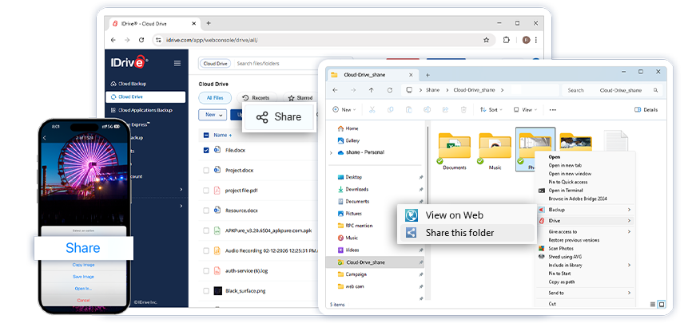Reload the IDrive page in Chrome

coord(141,40)
